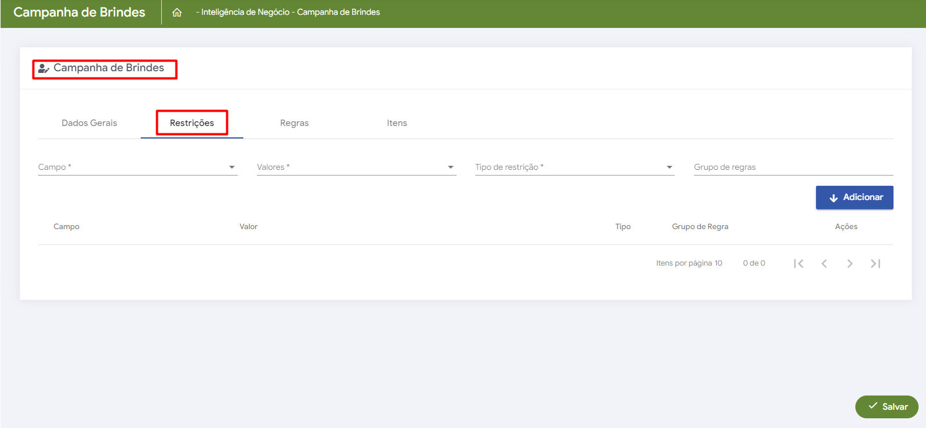Expand the Campo dropdown field
Image resolution: width=926 pixels, height=428 pixels.
[137, 167]
